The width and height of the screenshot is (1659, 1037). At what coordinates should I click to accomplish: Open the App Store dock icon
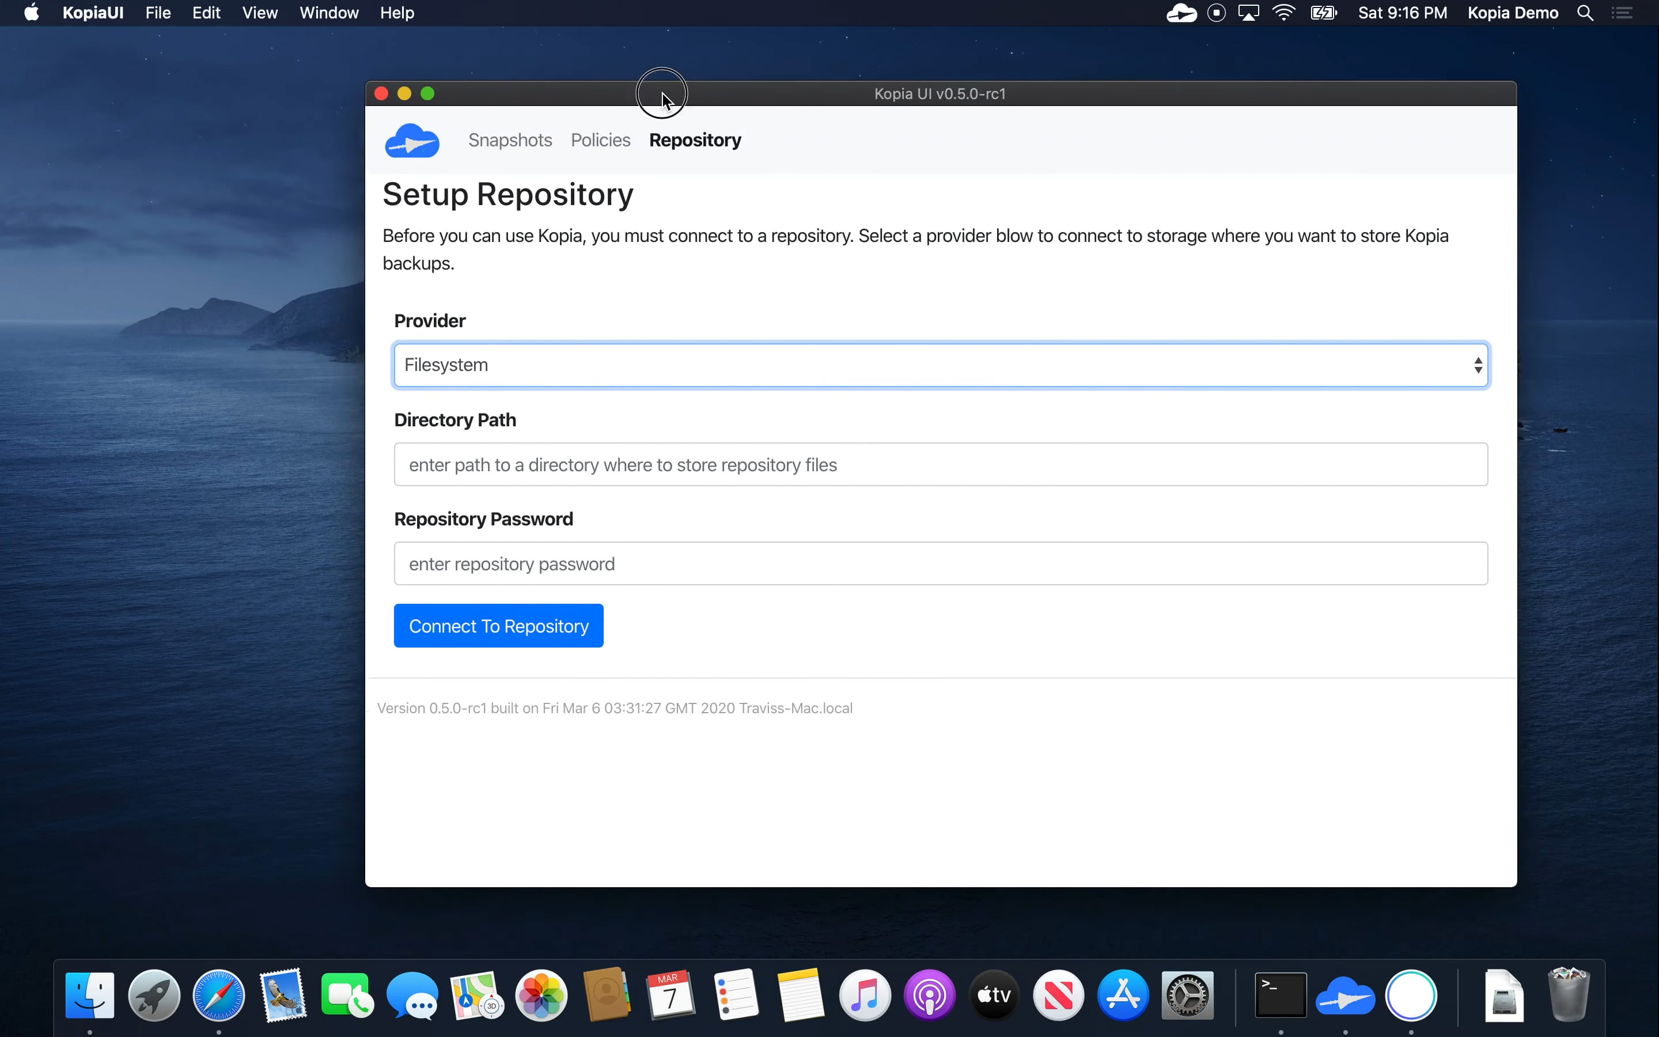click(x=1123, y=995)
